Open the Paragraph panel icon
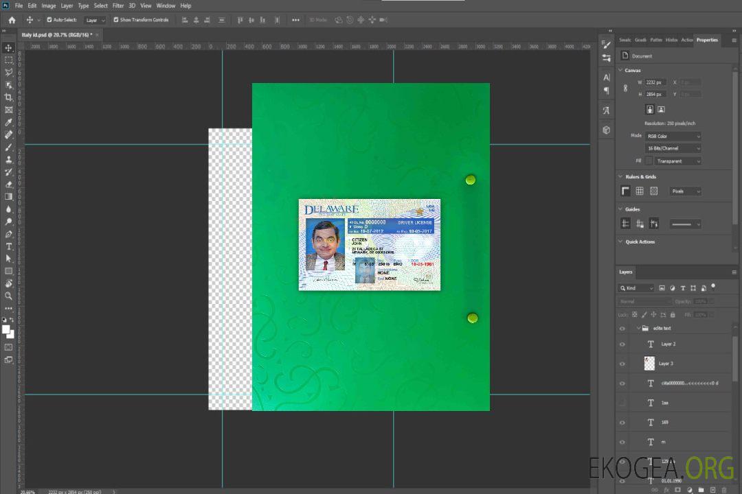The image size is (742, 494). 606,91
